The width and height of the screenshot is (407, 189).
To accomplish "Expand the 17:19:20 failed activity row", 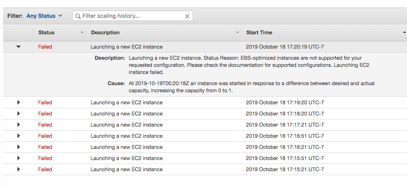I will pyautogui.click(x=18, y=103).
